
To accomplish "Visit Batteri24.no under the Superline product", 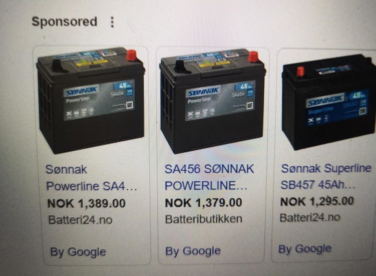I will (x=309, y=218).
